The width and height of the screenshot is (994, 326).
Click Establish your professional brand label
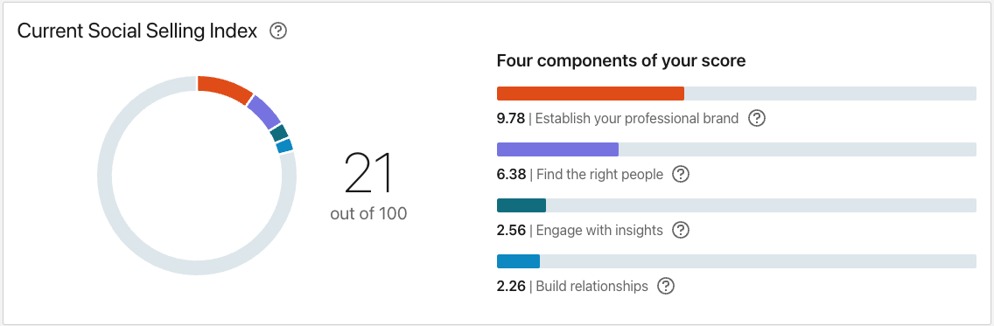pyautogui.click(x=637, y=118)
